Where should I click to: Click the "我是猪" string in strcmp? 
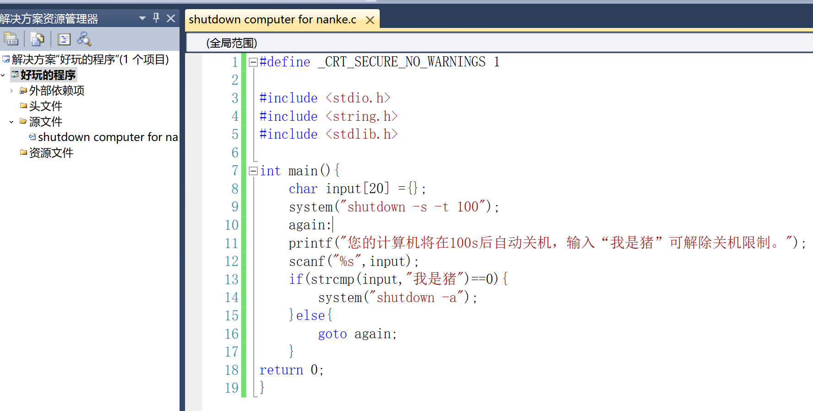[435, 279]
